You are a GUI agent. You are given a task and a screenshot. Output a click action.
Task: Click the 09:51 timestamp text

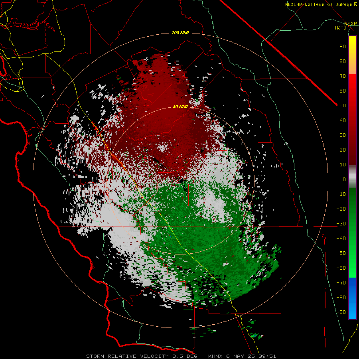point(267,356)
